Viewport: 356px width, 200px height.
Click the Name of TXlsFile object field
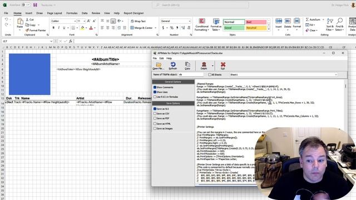pos(191,74)
